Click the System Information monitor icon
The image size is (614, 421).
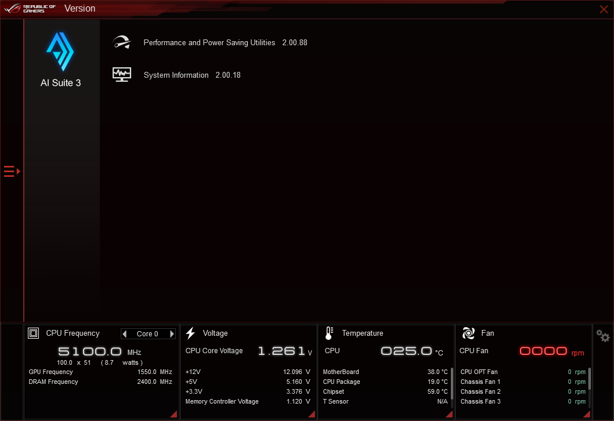click(x=122, y=74)
